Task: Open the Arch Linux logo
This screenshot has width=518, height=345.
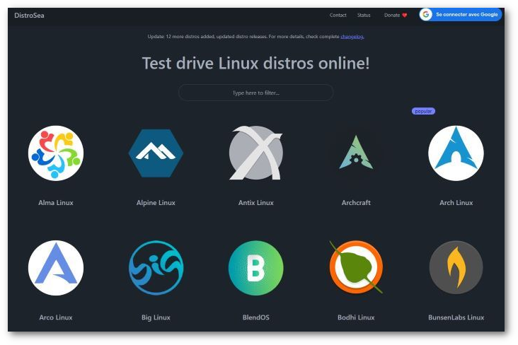Action: pos(456,153)
